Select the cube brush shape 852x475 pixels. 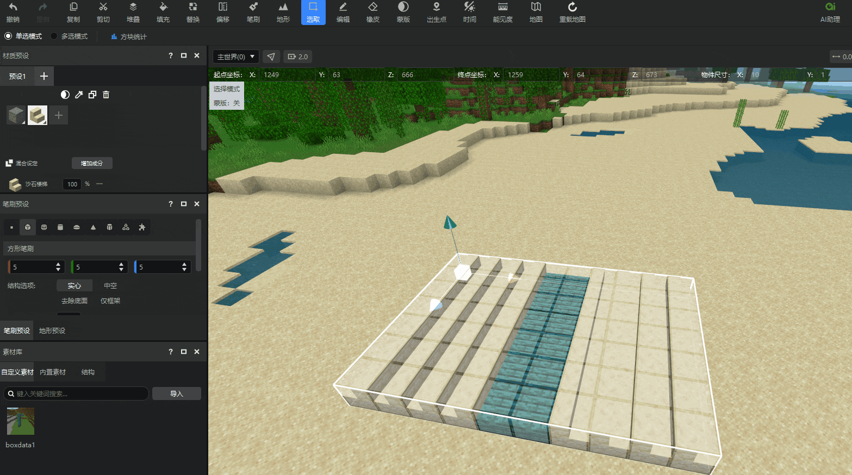28,227
